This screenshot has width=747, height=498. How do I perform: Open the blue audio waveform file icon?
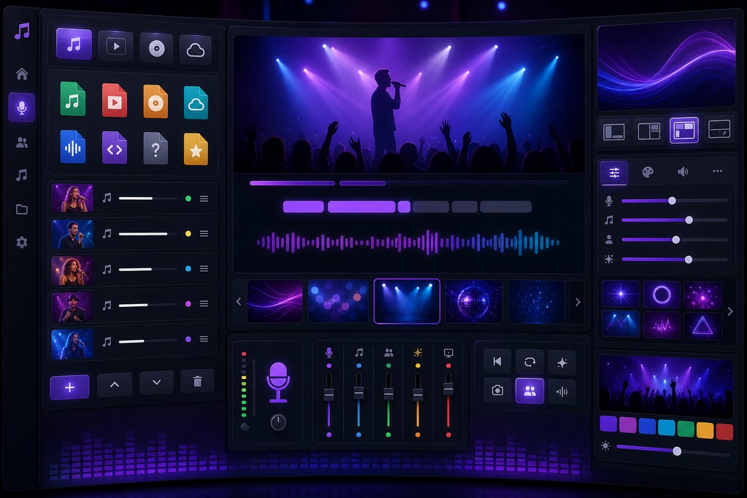(x=73, y=147)
